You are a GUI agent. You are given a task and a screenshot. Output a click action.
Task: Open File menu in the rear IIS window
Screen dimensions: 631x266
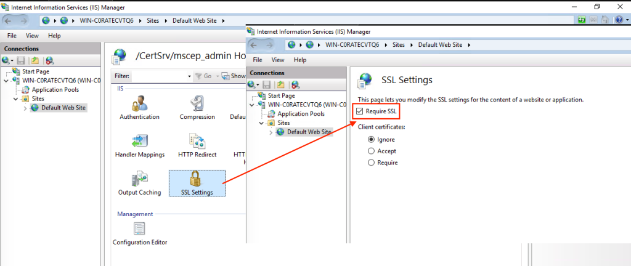coord(12,36)
